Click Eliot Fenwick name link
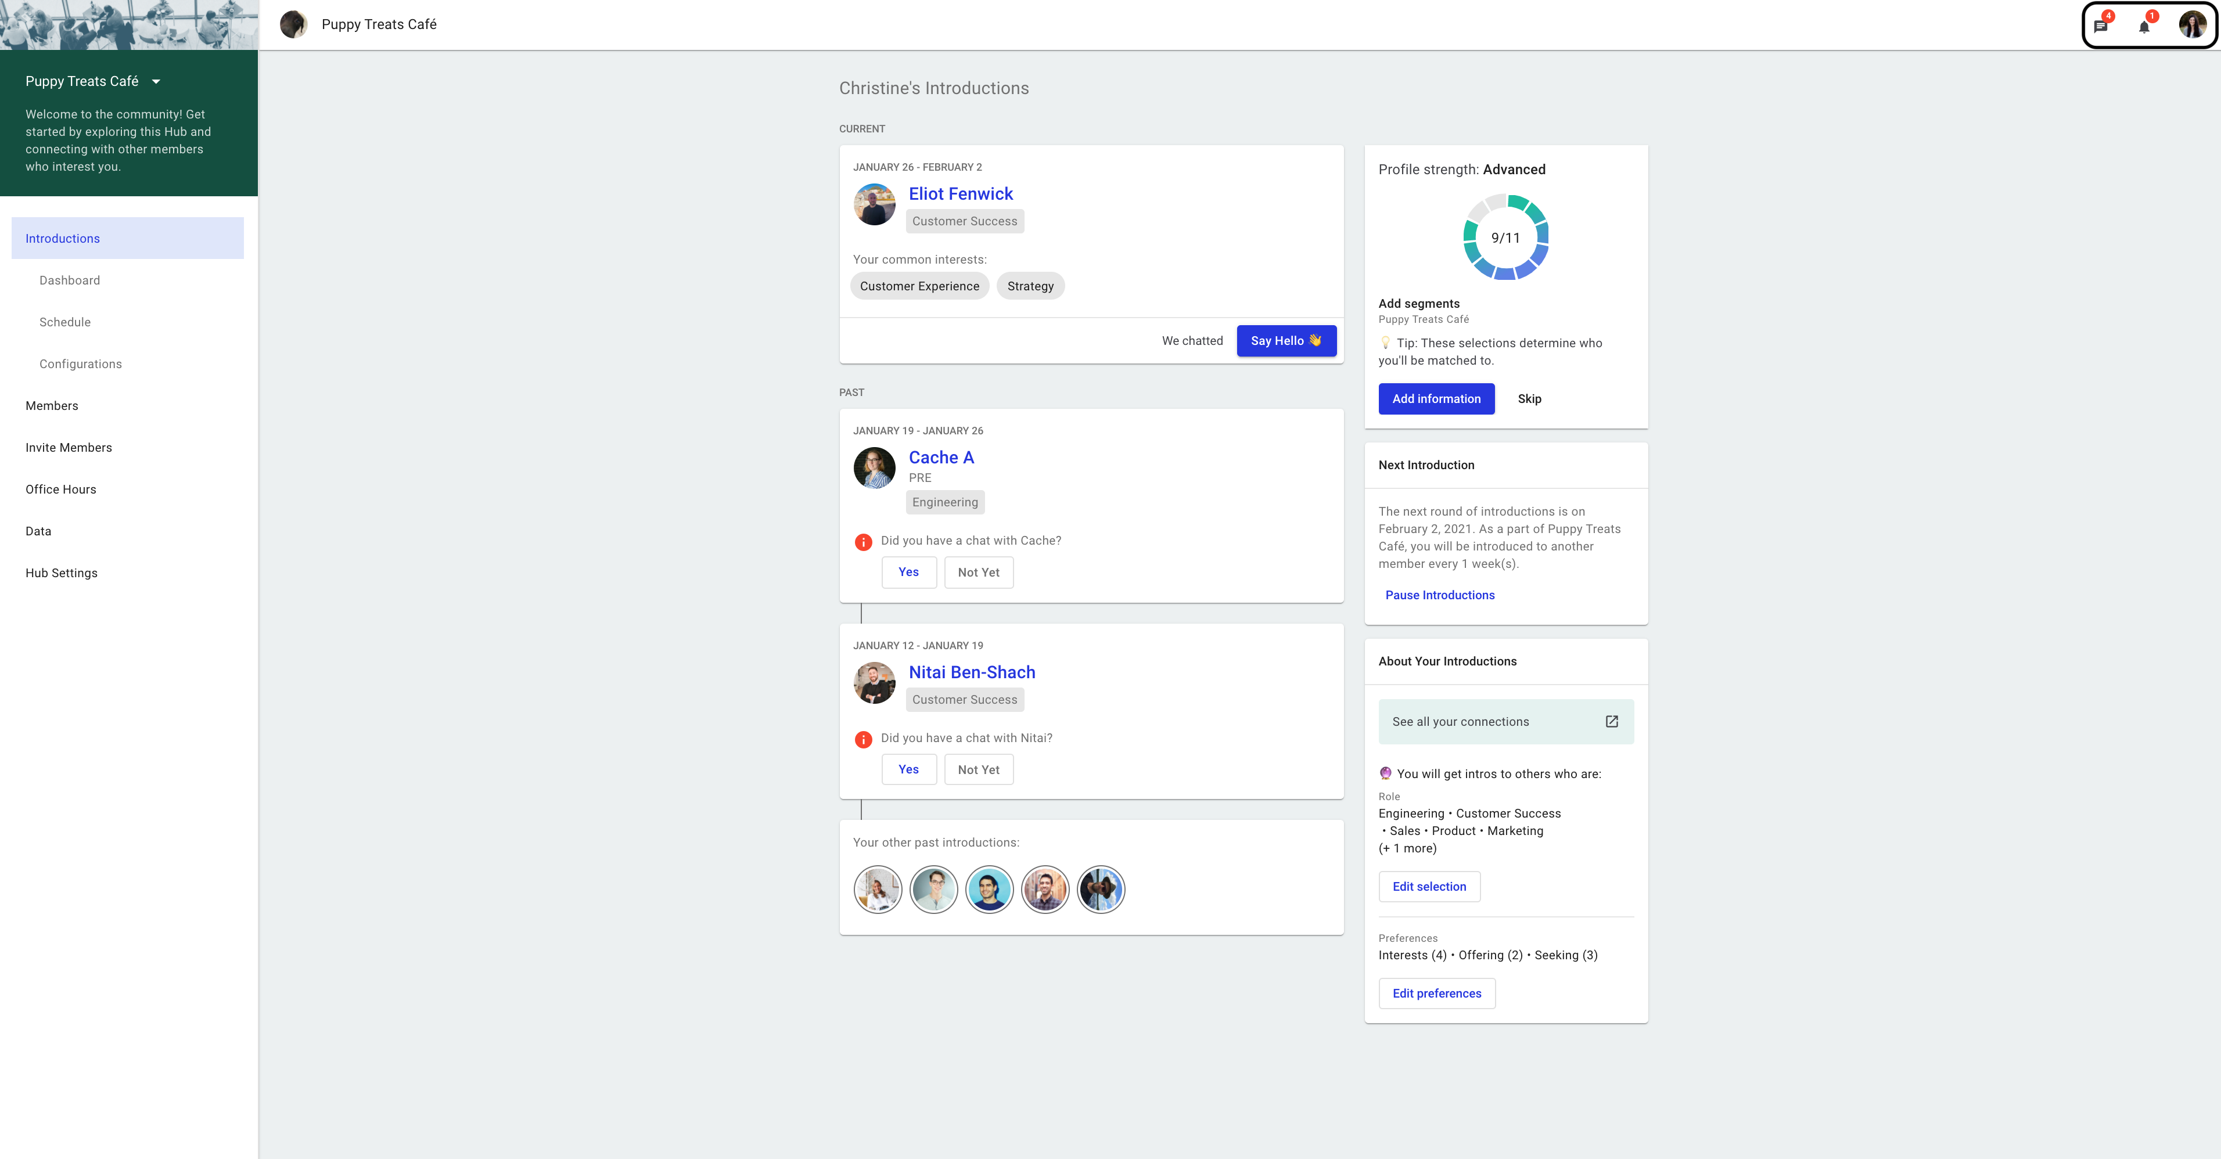This screenshot has height=1159, width=2221. (961, 194)
